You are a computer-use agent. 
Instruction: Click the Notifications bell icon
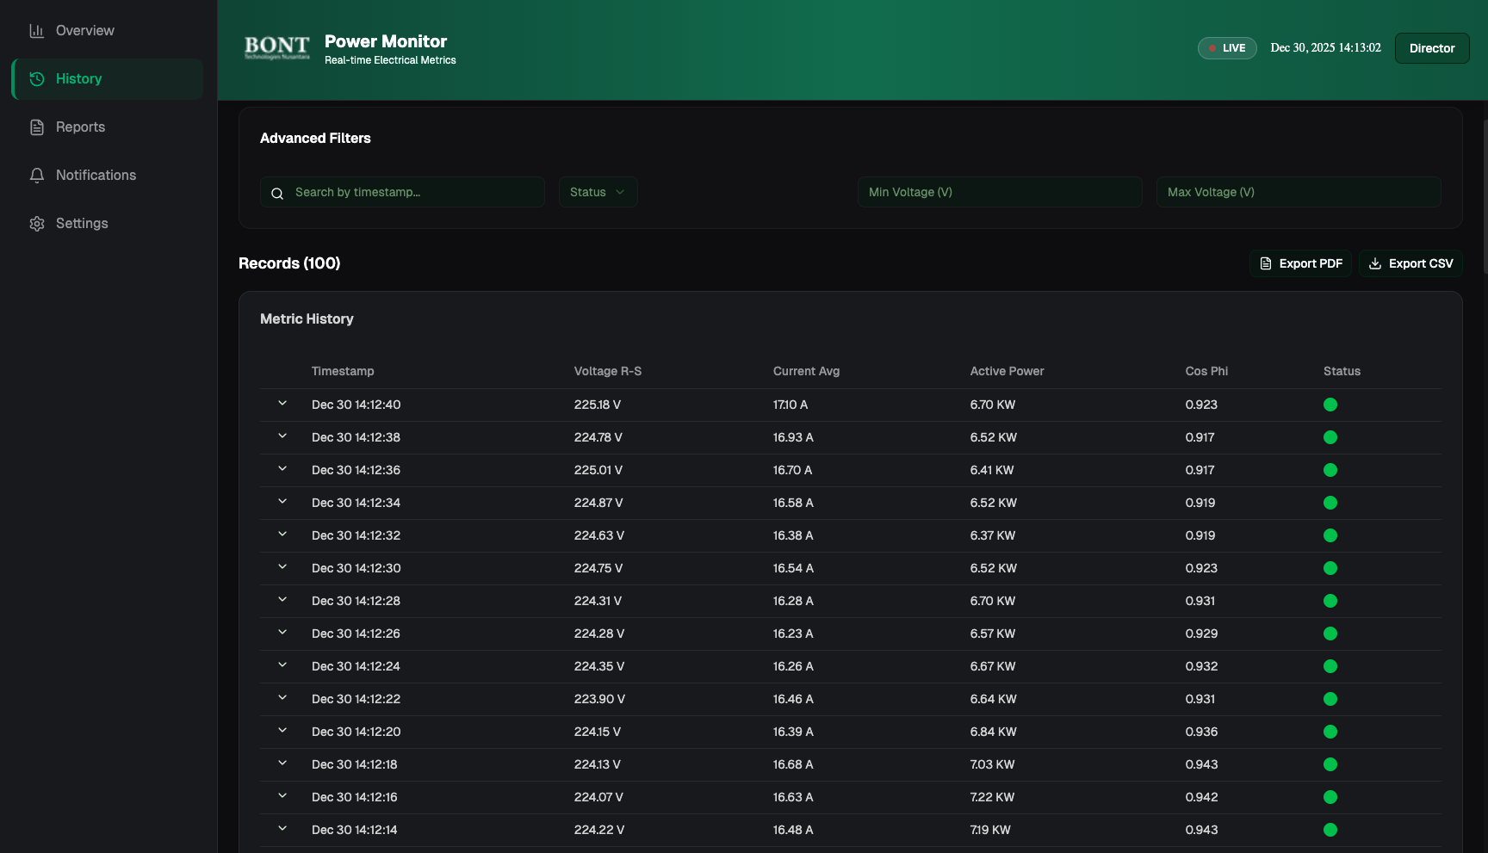36,176
